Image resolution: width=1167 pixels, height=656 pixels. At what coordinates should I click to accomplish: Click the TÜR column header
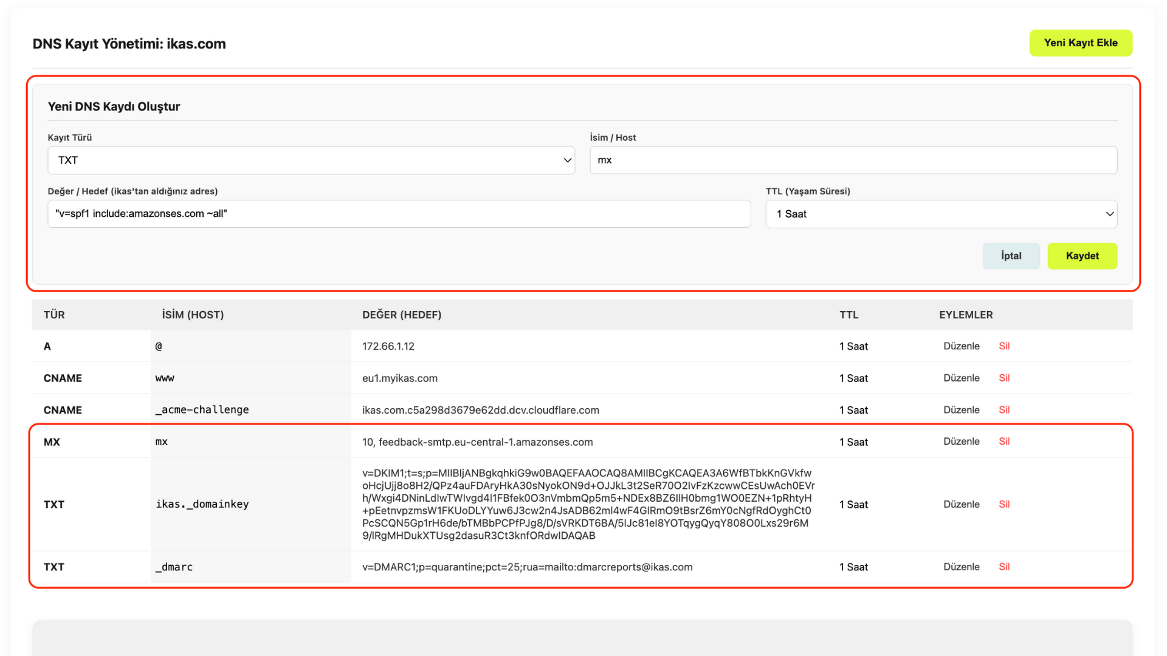point(54,315)
